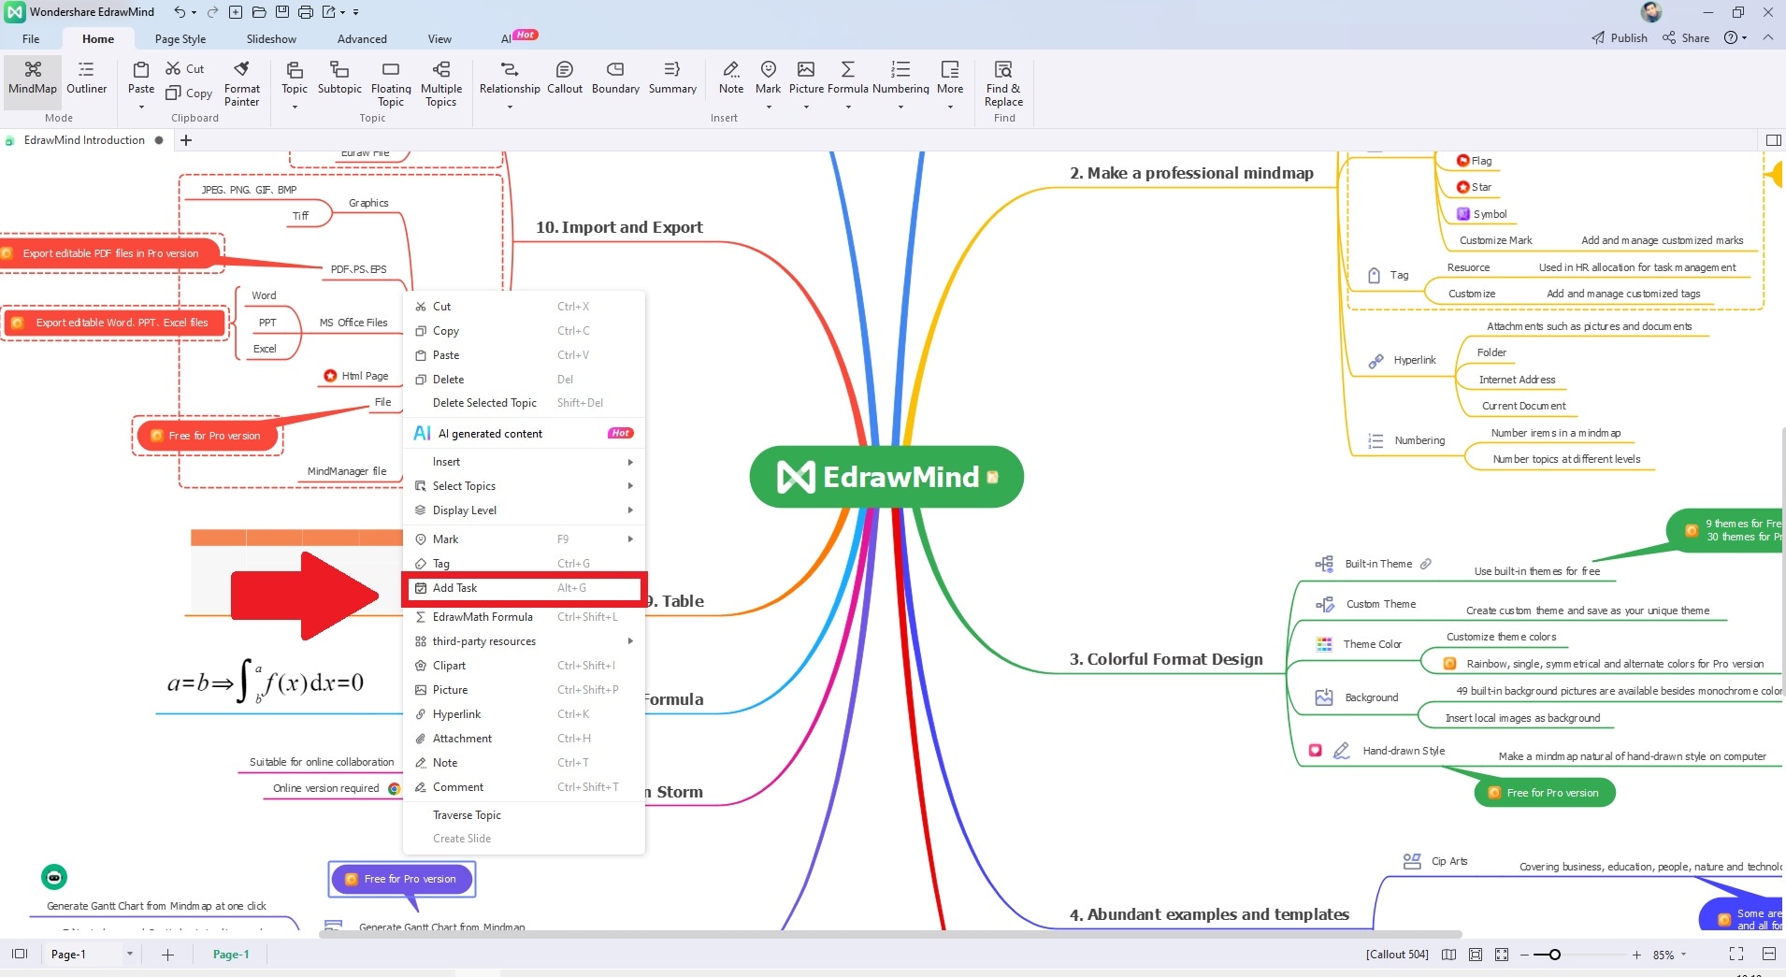This screenshot has width=1786, height=977.
Task: Open the Page-1 dropdown in status bar
Action: pyautogui.click(x=129, y=954)
